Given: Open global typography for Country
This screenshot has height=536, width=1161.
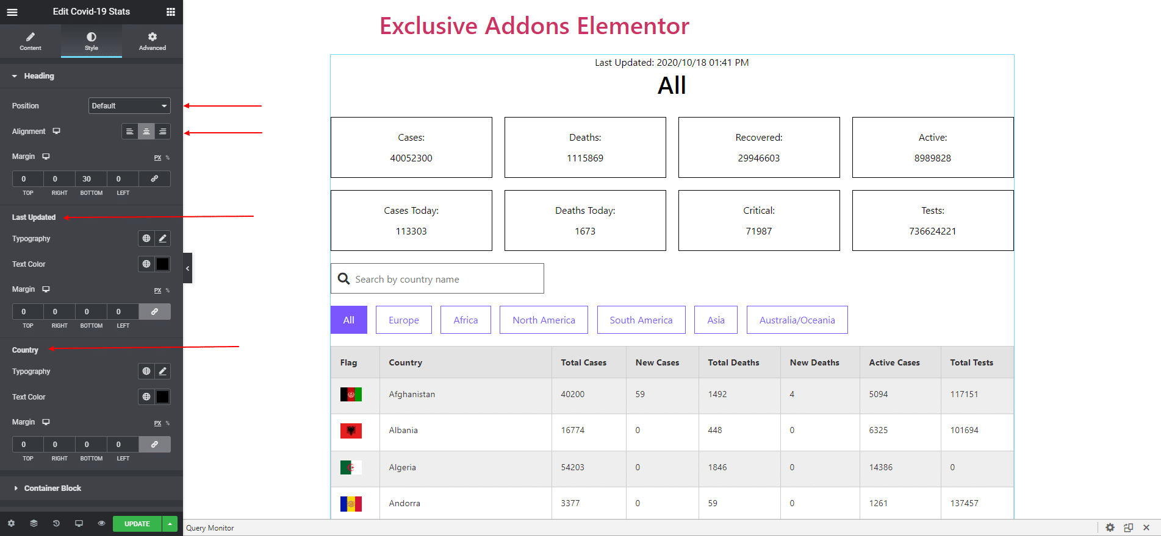Looking at the screenshot, I should click(146, 372).
